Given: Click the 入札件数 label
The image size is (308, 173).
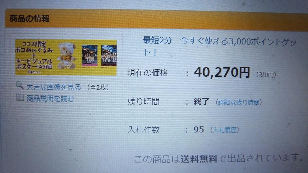Looking at the screenshot, I should (x=143, y=130).
